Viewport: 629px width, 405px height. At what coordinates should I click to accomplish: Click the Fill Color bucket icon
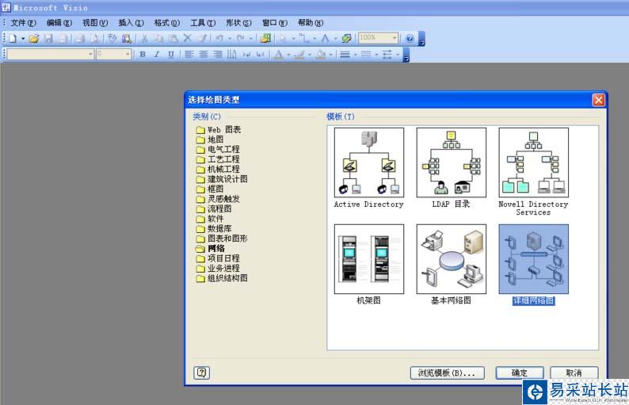click(x=321, y=54)
